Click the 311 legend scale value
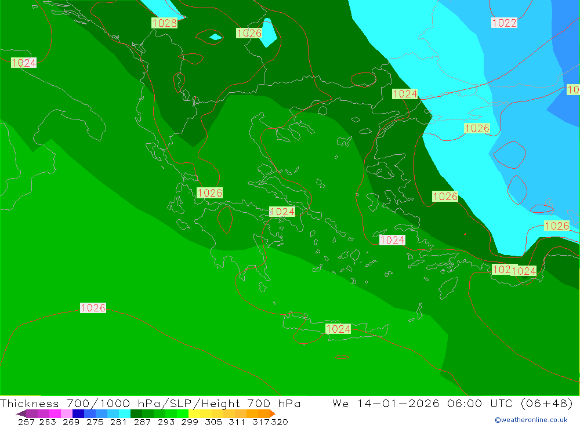 237,422
